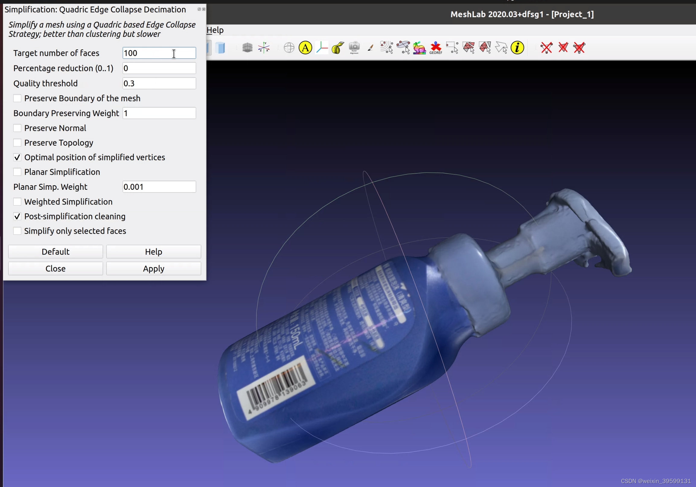Set Target number of faces input
The width and height of the screenshot is (696, 487).
coord(159,53)
